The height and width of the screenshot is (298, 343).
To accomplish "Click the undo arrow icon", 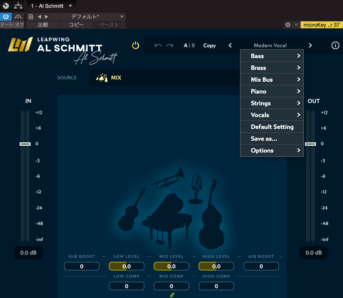I will tap(158, 46).
